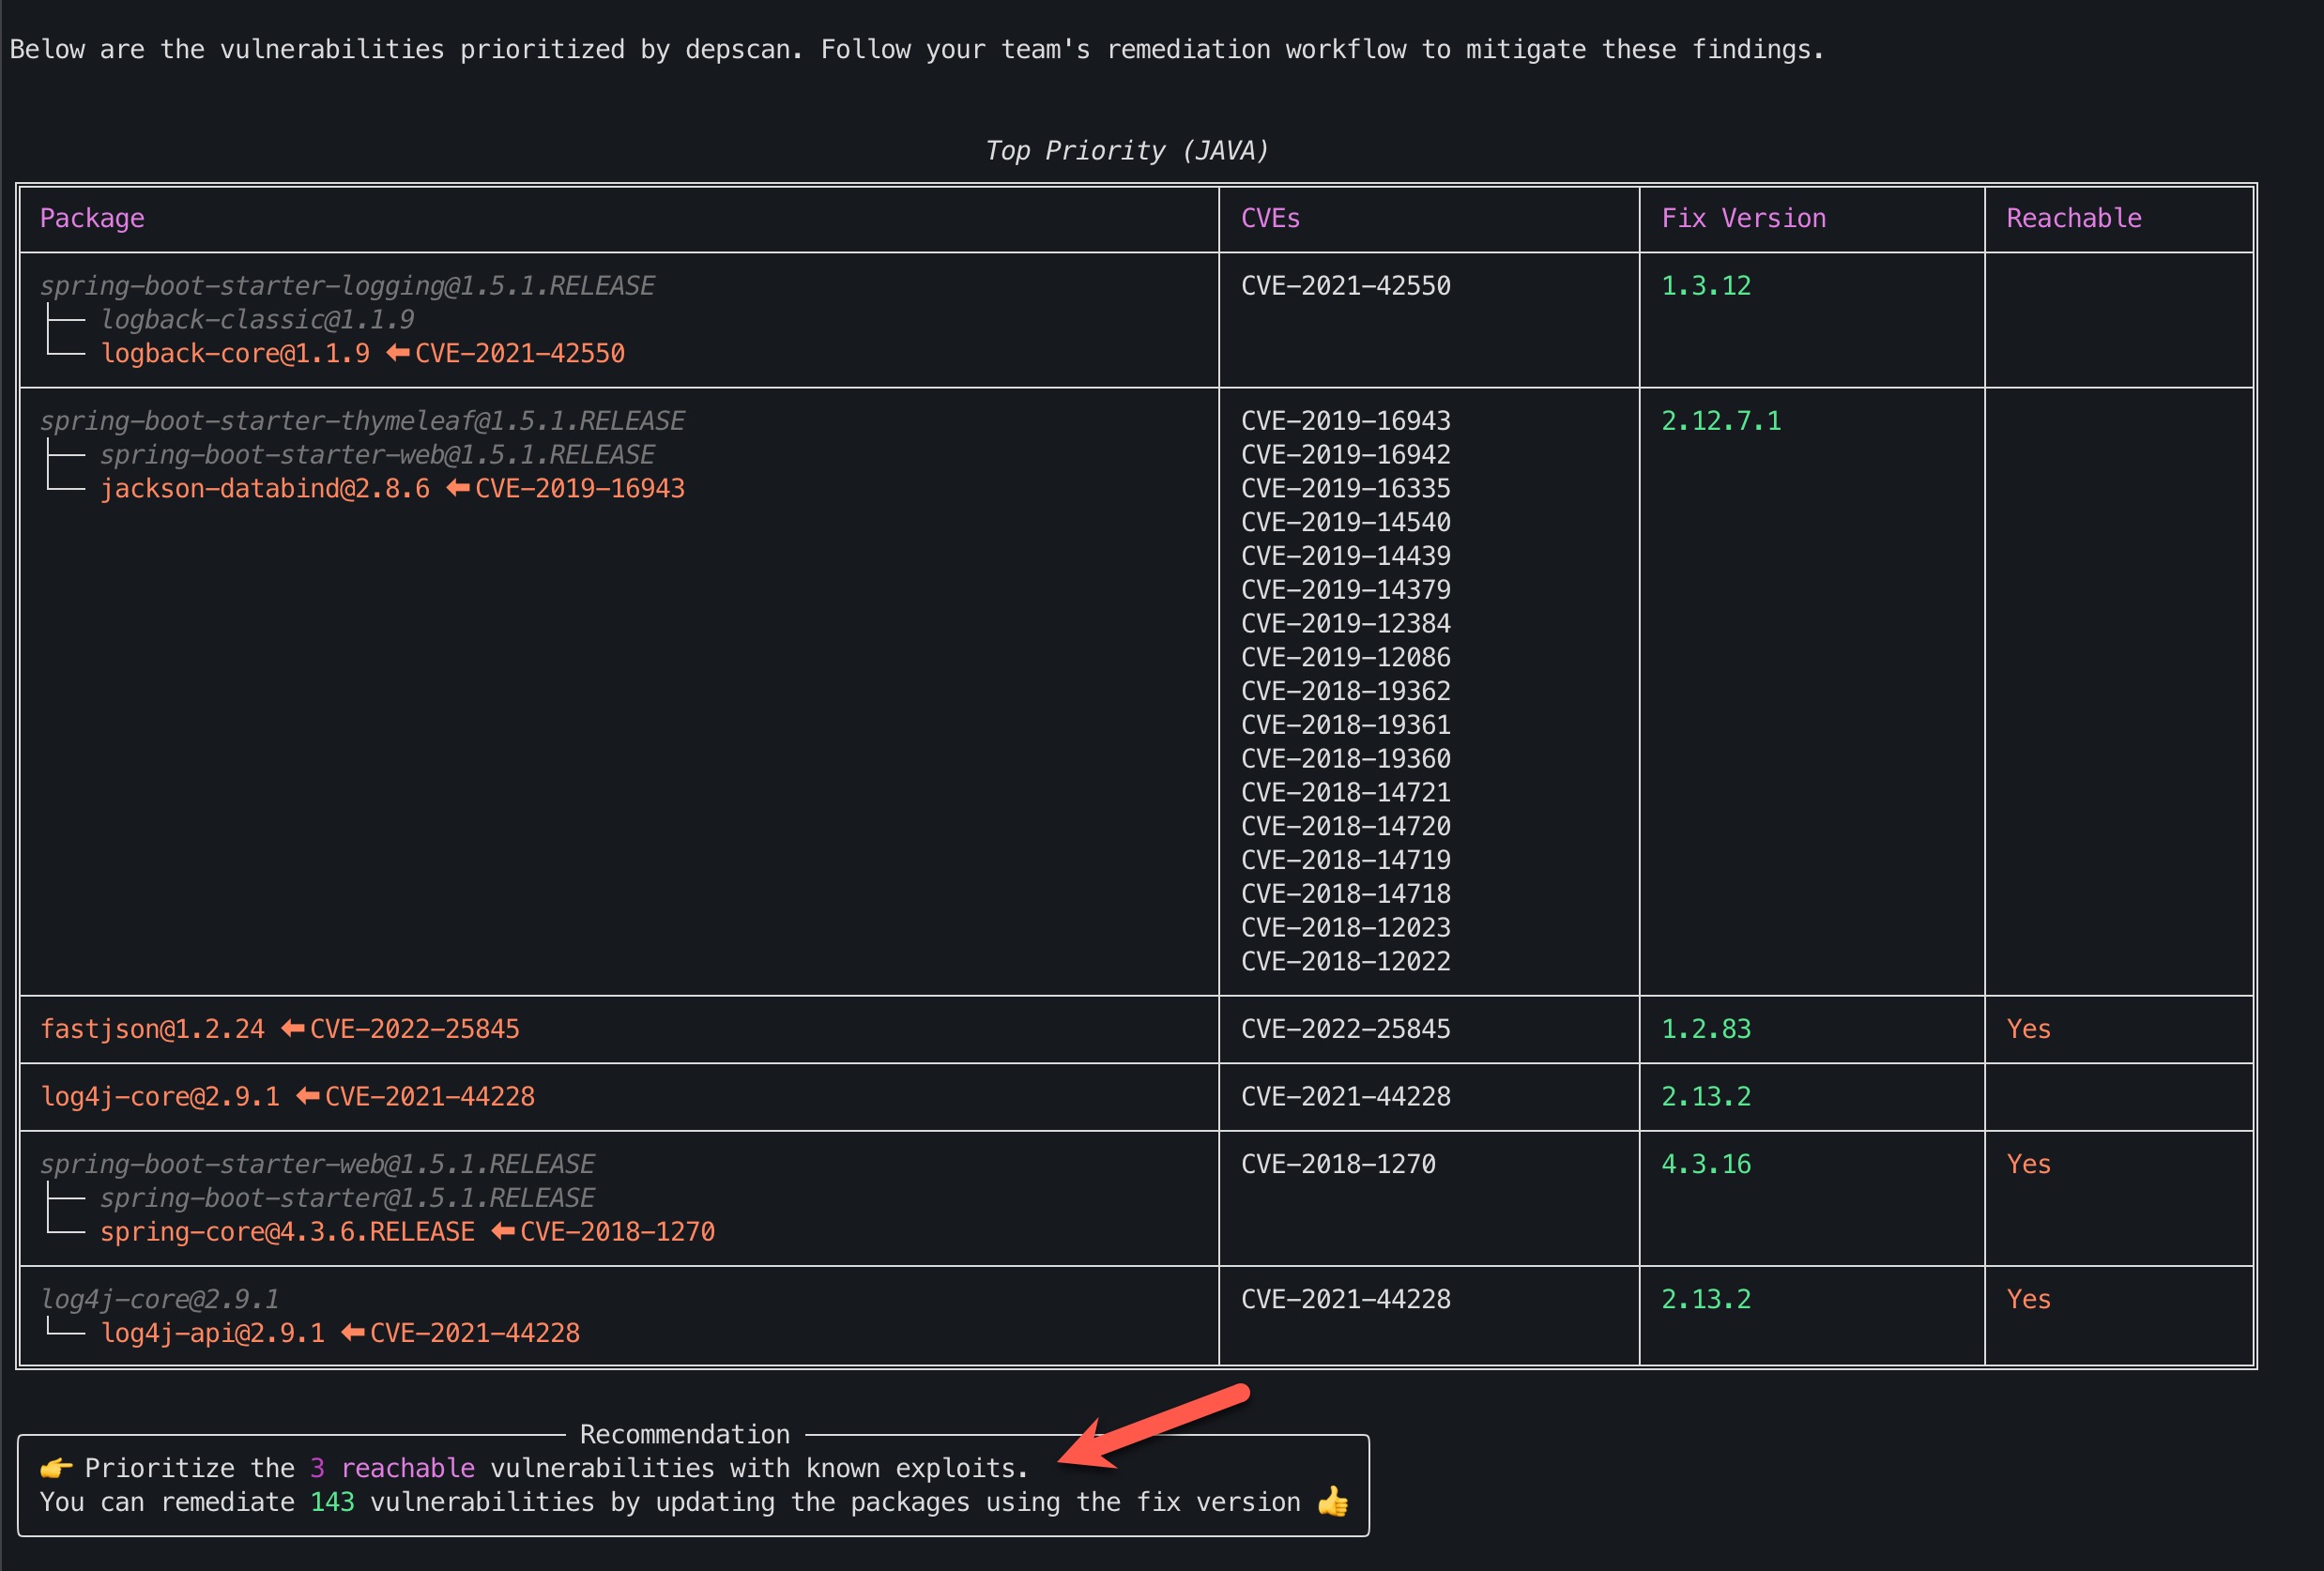Click Yes reachable value for fastjson row
The image size is (2324, 1571).
pos(2029,1029)
